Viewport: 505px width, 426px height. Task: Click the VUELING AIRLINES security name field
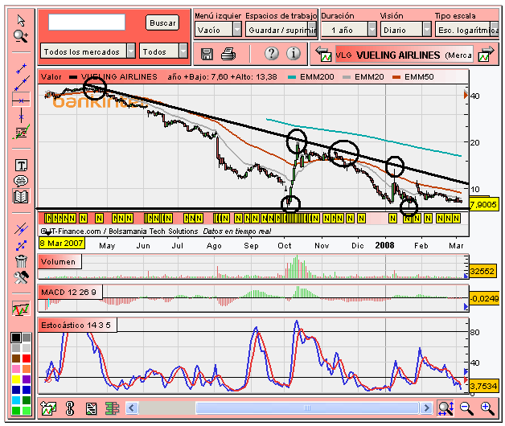tap(404, 55)
